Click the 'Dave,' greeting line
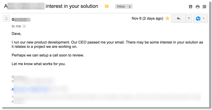 click(17, 33)
